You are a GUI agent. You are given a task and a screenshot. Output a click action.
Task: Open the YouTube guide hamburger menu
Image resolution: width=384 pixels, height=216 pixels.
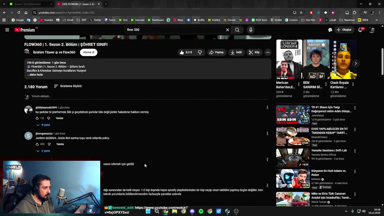coord(7,30)
